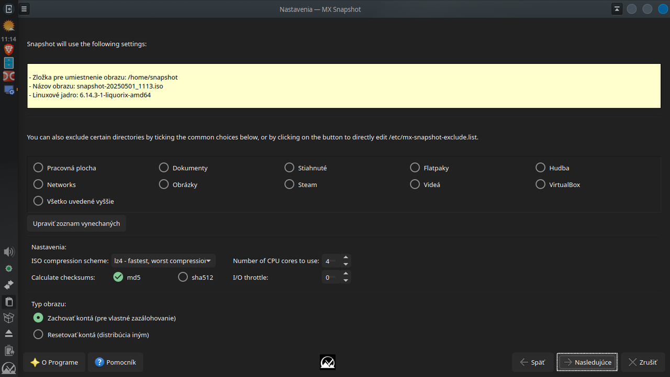
Task: Tick the Videá exclusion option
Action: [425, 185]
